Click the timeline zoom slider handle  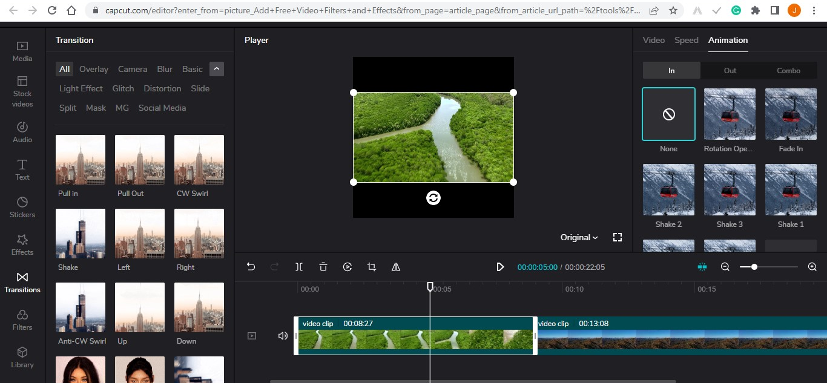754,267
